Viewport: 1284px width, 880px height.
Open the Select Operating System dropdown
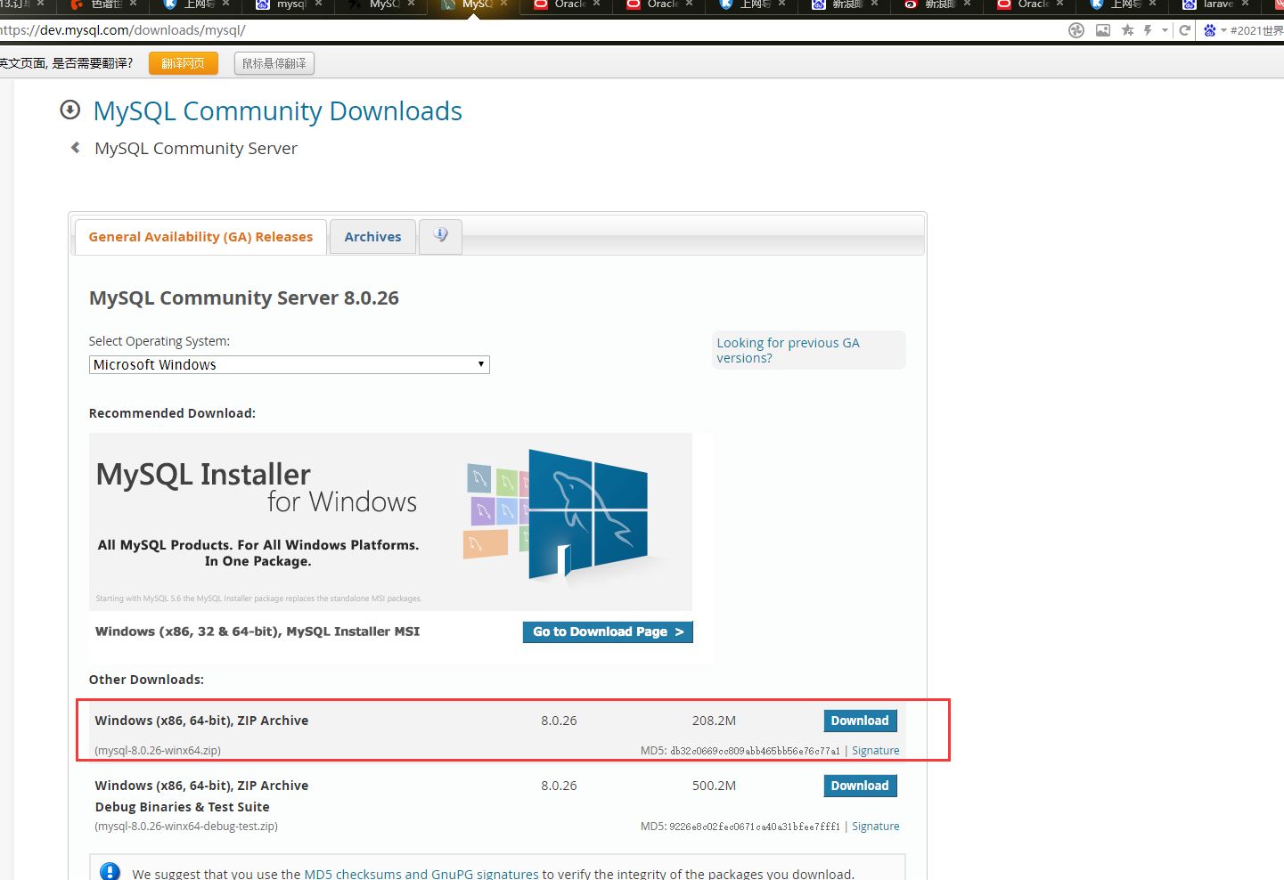(x=290, y=364)
